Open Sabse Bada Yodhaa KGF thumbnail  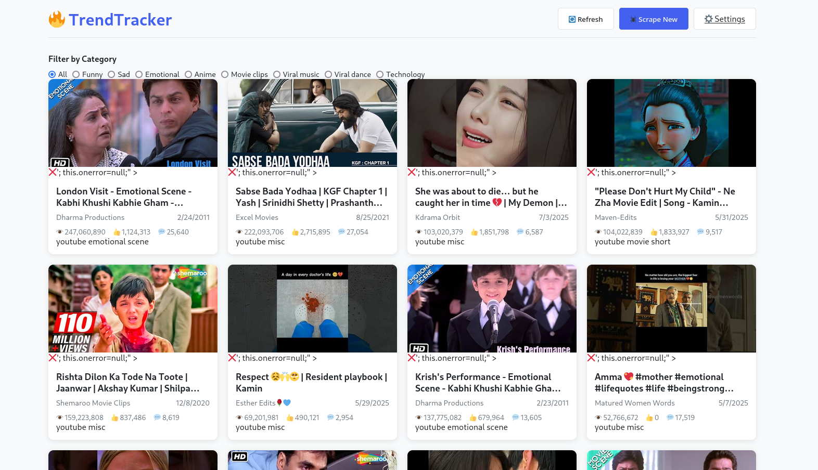click(312, 123)
